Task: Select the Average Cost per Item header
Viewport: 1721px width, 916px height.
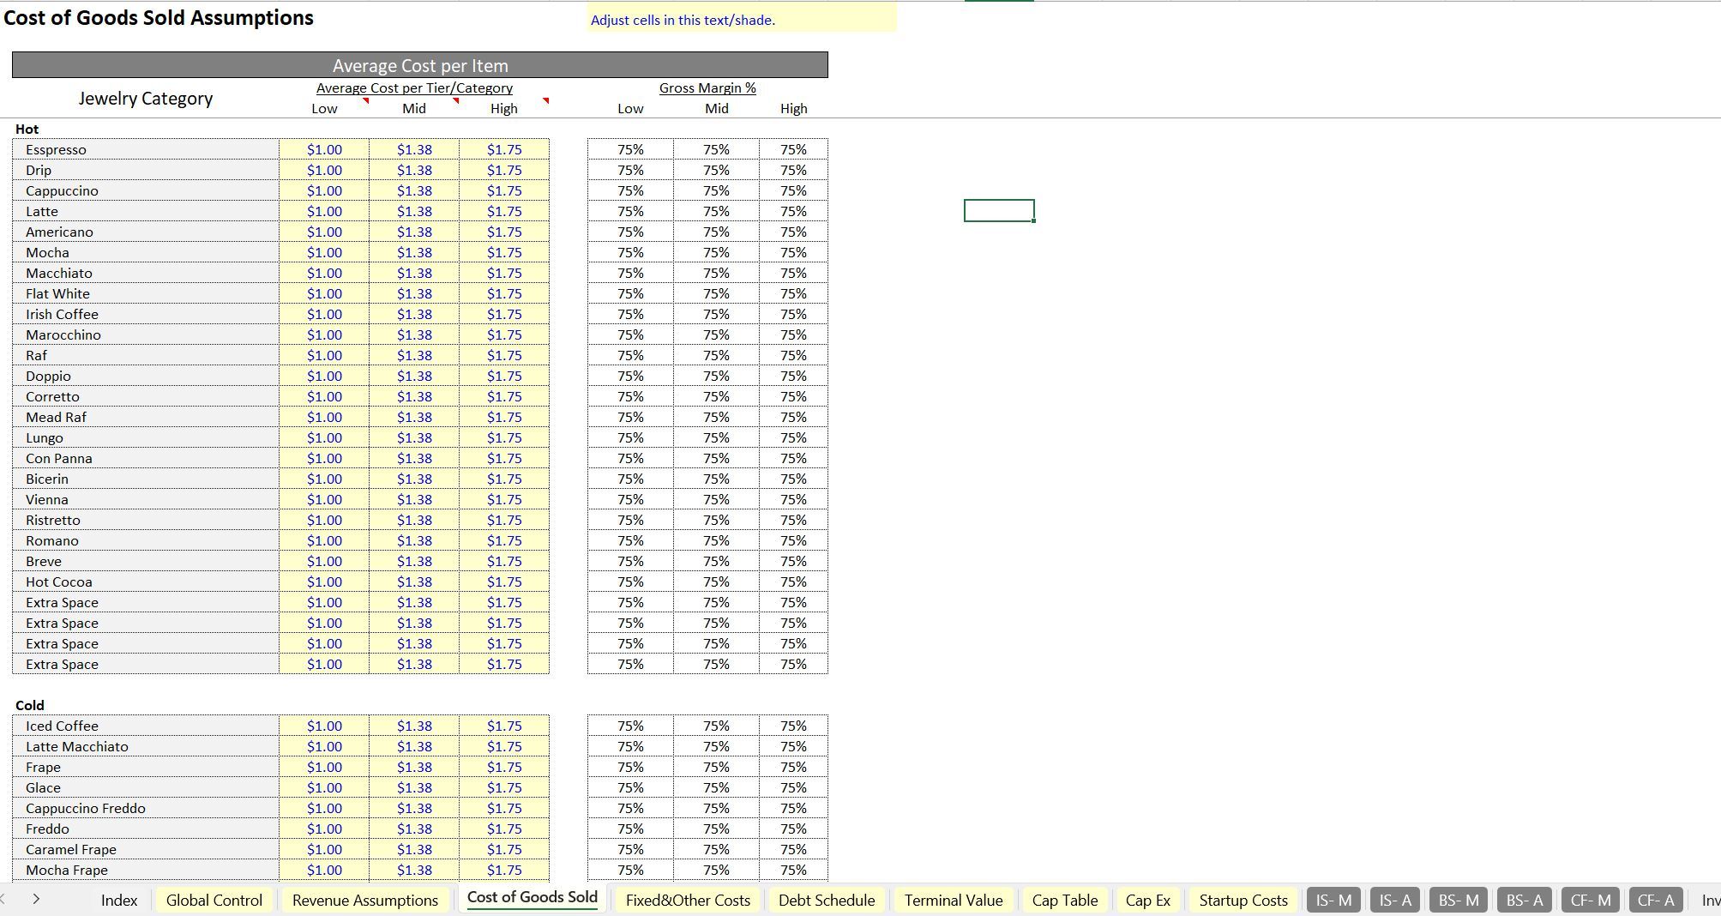Action: pos(420,65)
